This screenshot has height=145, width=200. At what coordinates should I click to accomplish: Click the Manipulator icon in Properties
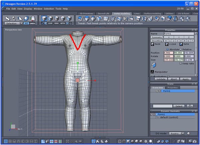(x=152, y=71)
